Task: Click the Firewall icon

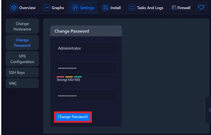Action: pyautogui.click(x=174, y=8)
